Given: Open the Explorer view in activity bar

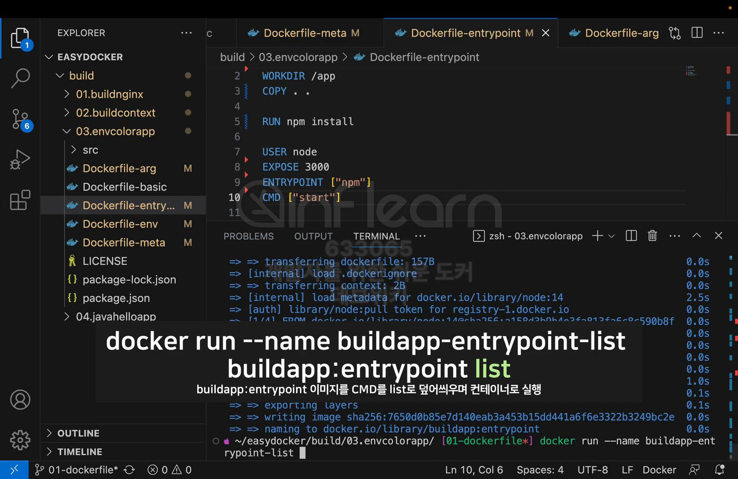Looking at the screenshot, I should coord(20,39).
